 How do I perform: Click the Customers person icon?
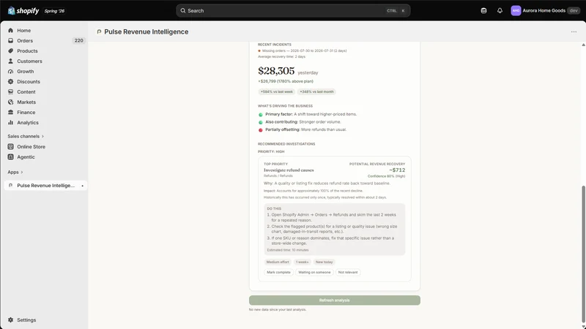10,61
